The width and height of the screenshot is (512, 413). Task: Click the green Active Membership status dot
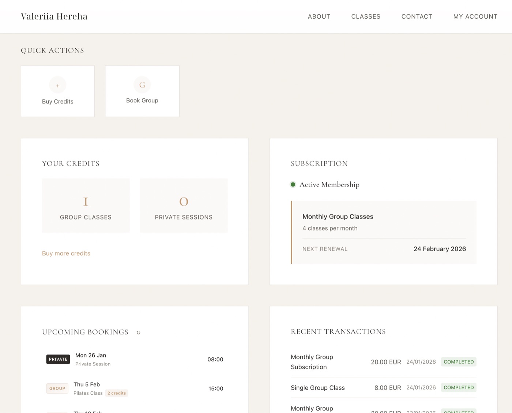(293, 185)
